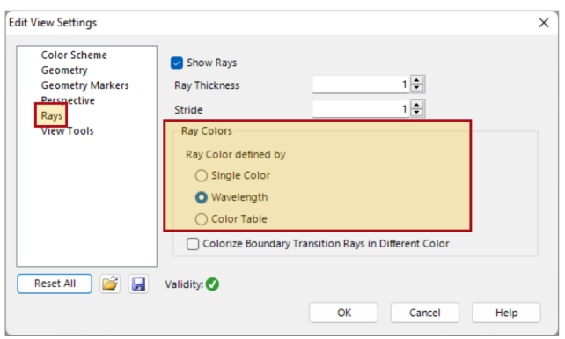Screen dimensions: 565x339
Task: Click the green Validity checkmark icon
Action: point(212,284)
